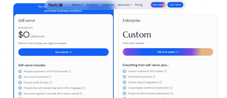Screen dimensions: 227x98
Task: Show help for Unlimited AI schemas
Action: click(154, 77)
